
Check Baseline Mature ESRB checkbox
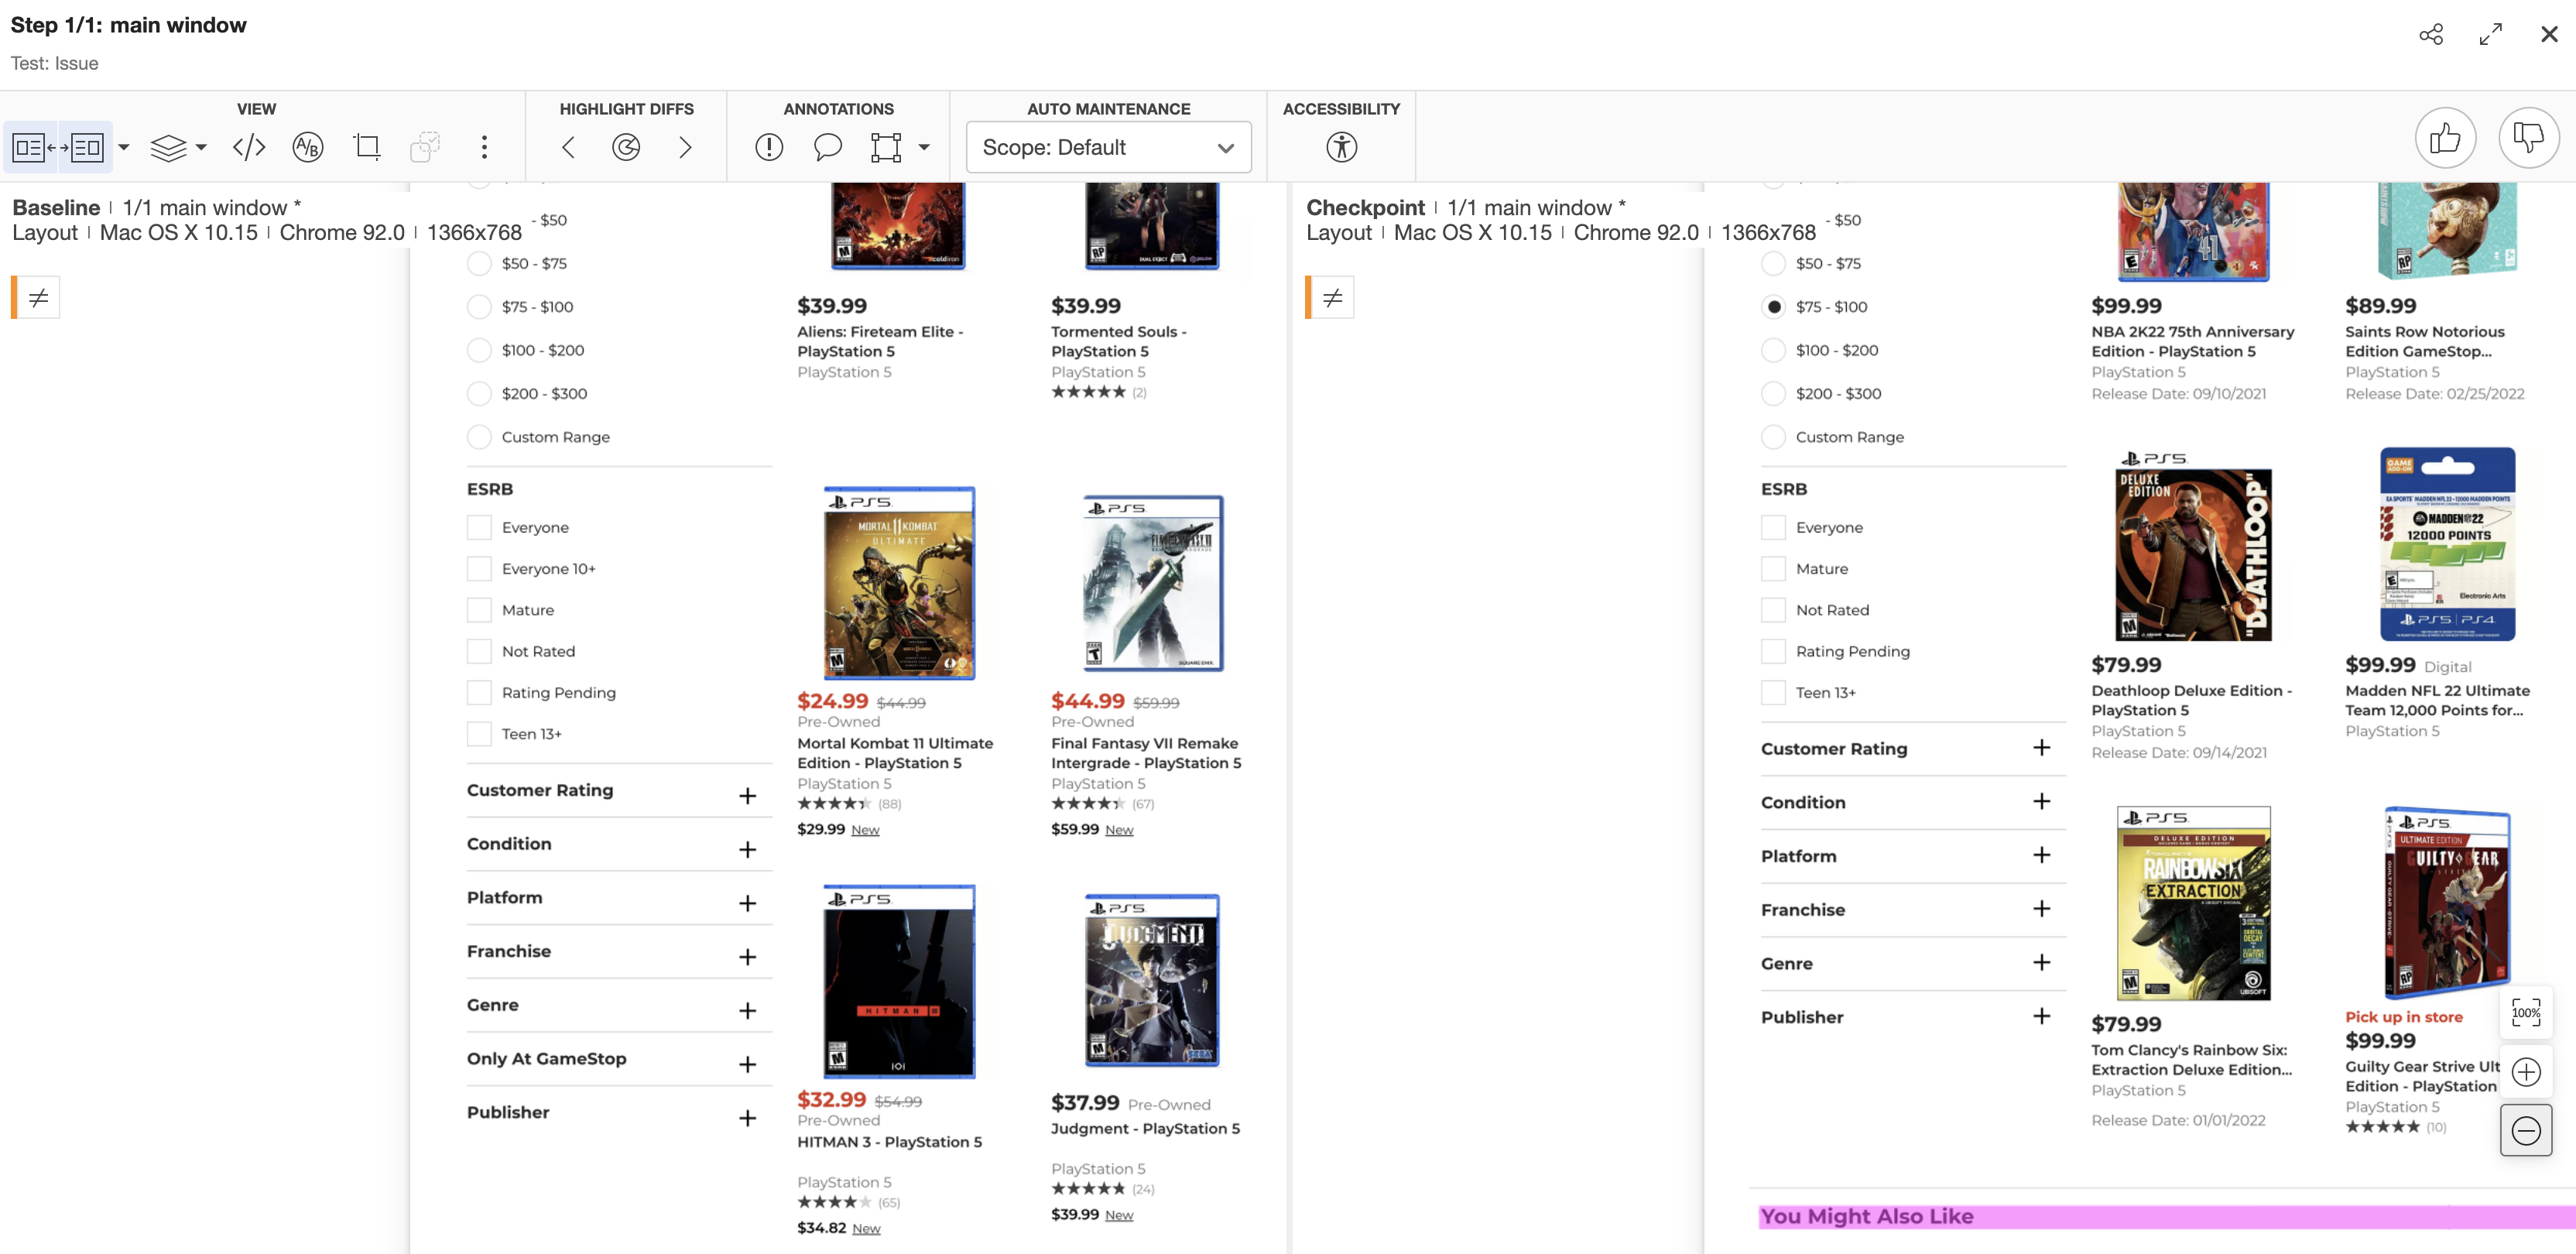click(479, 610)
